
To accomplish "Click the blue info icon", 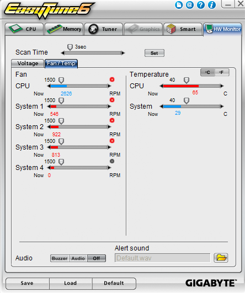I will coord(212,5).
